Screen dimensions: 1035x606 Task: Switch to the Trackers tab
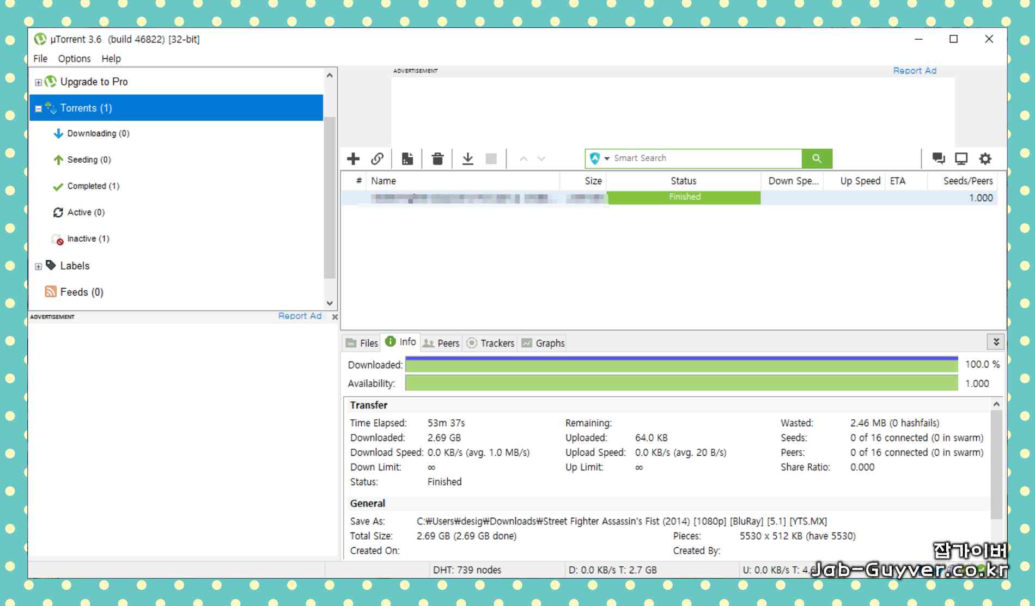[490, 343]
